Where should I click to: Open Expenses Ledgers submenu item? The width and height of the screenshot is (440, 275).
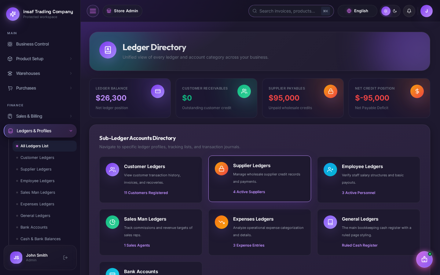45,204
